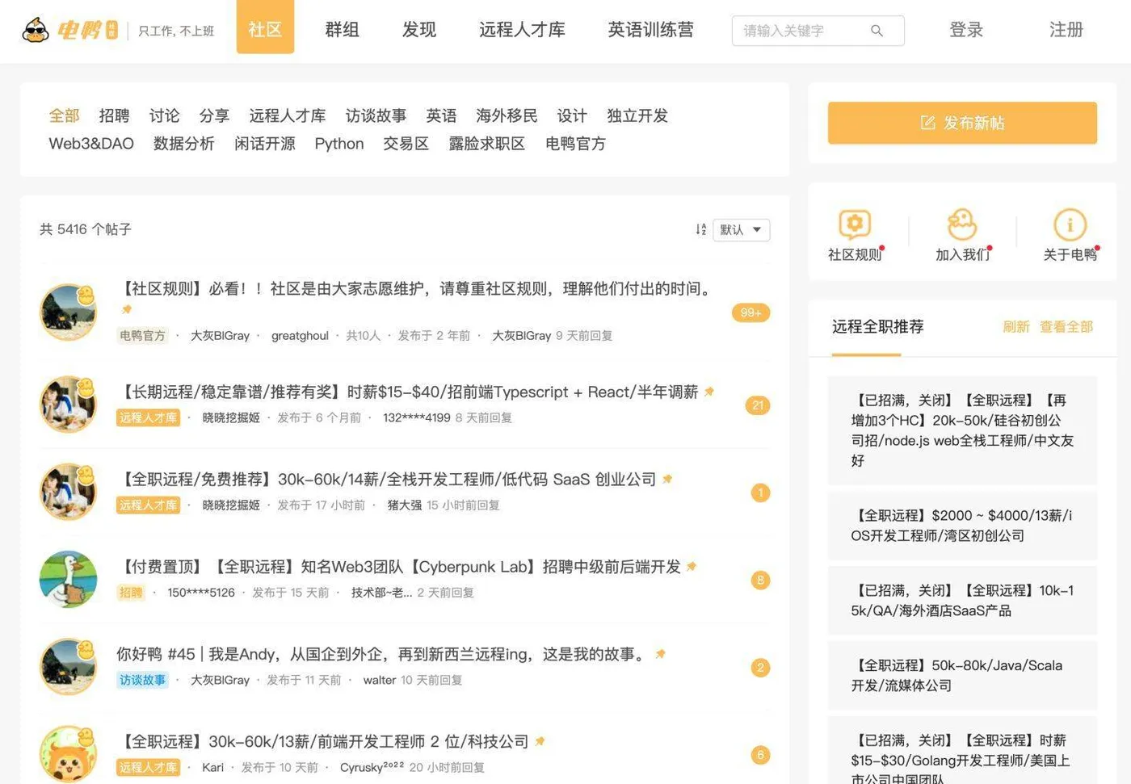Go to 远程人才库 in top navigation
Viewport: 1131px width, 784px height.
pyautogui.click(x=522, y=30)
